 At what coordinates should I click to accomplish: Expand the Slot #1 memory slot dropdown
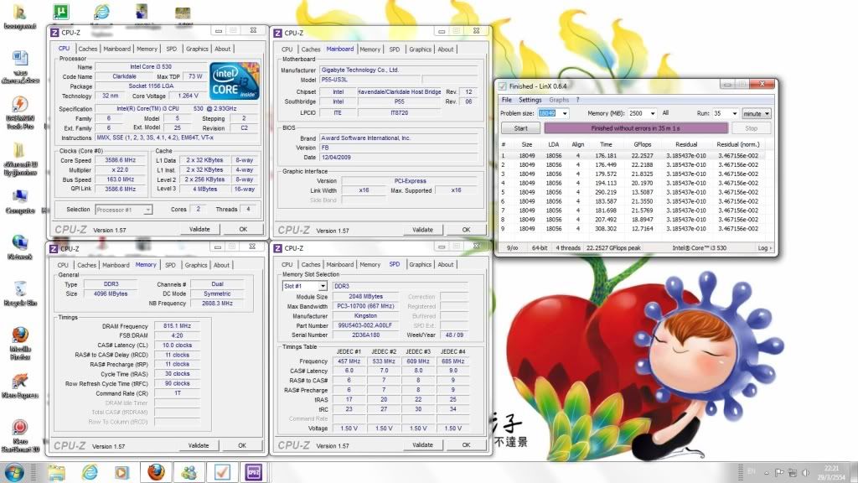[x=323, y=286]
